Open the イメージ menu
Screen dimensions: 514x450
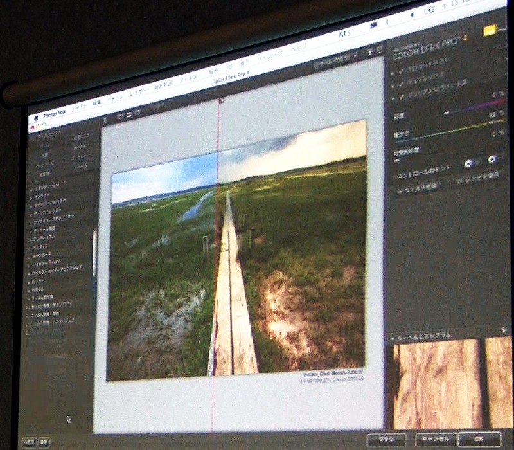click(116, 98)
